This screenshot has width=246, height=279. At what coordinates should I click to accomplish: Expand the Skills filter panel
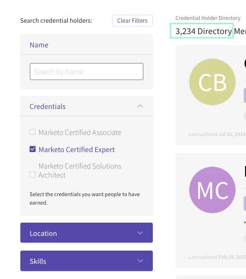click(x=87, y=261)
